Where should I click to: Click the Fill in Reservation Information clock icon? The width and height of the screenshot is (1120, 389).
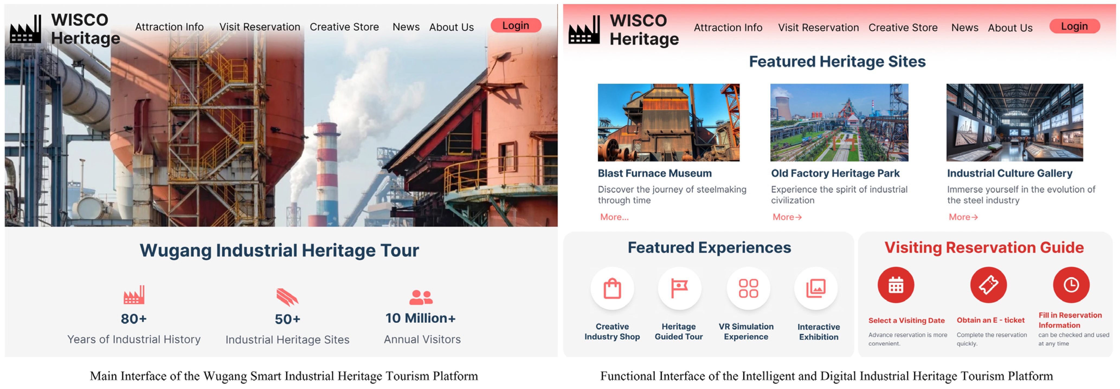[x=1070, y=285]
